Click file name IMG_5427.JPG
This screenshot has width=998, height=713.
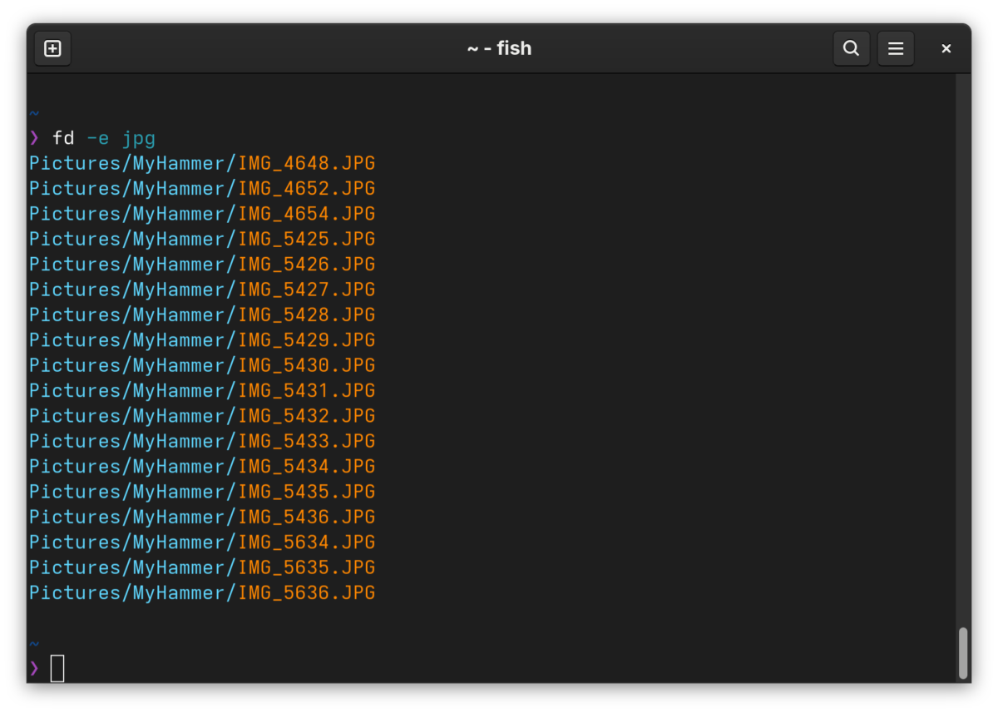[x=307, y=290]
